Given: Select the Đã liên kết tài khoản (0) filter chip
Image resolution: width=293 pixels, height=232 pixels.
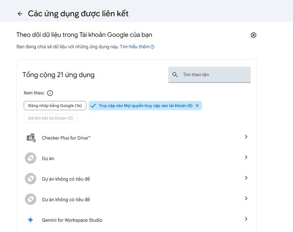Looking at the screenshot, I should (51, 118).
